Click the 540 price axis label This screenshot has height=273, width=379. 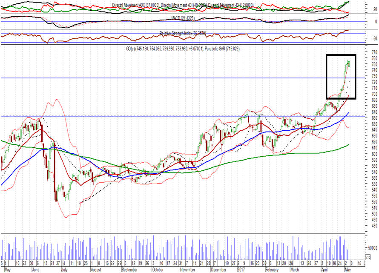click(x=374, y=190)
